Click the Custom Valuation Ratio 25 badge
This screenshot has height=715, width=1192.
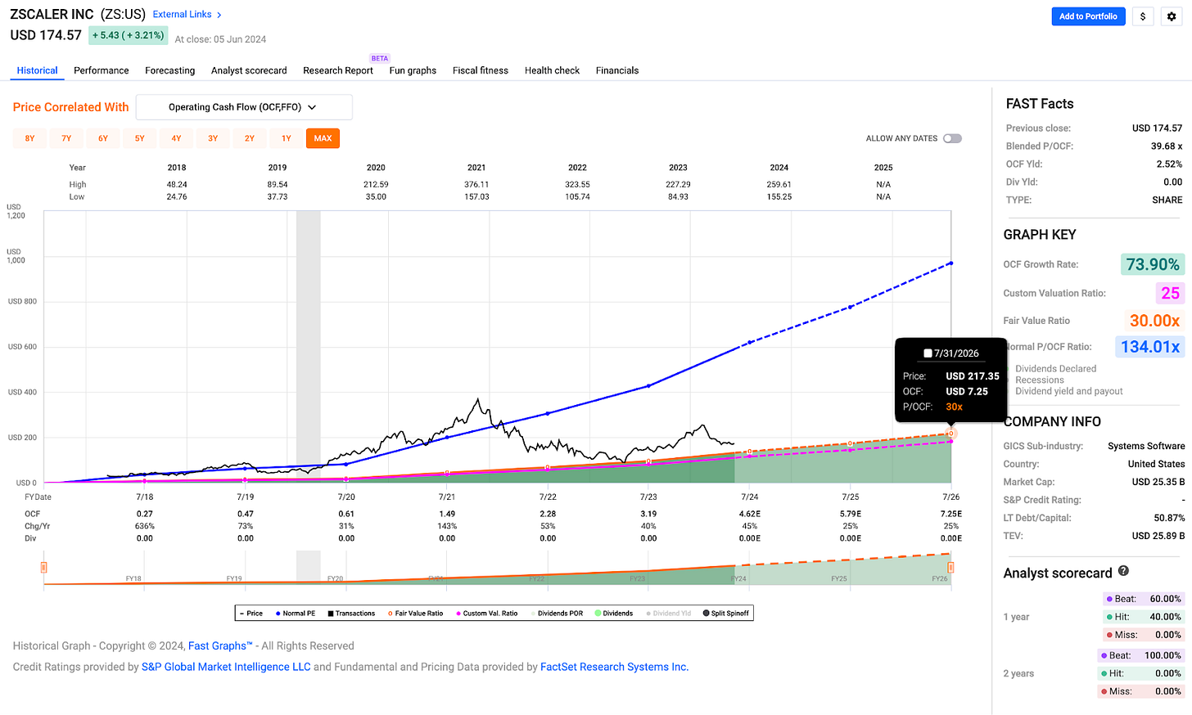tap(1170, 293)
